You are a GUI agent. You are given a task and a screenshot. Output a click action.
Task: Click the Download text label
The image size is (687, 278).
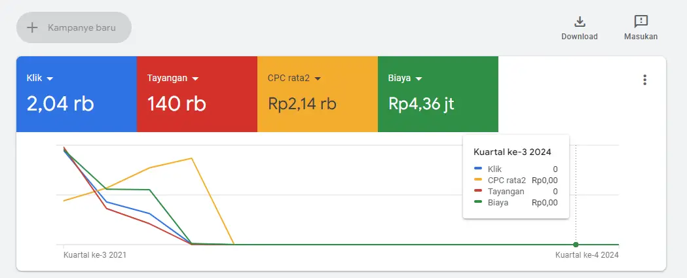point(579,37)
